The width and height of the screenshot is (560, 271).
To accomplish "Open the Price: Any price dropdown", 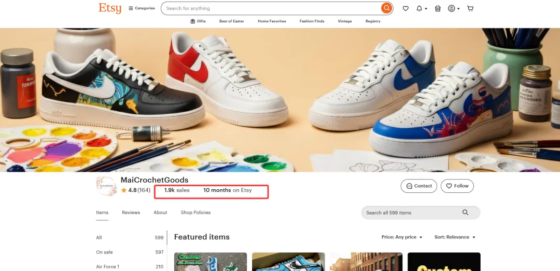I will coord(402,237).
